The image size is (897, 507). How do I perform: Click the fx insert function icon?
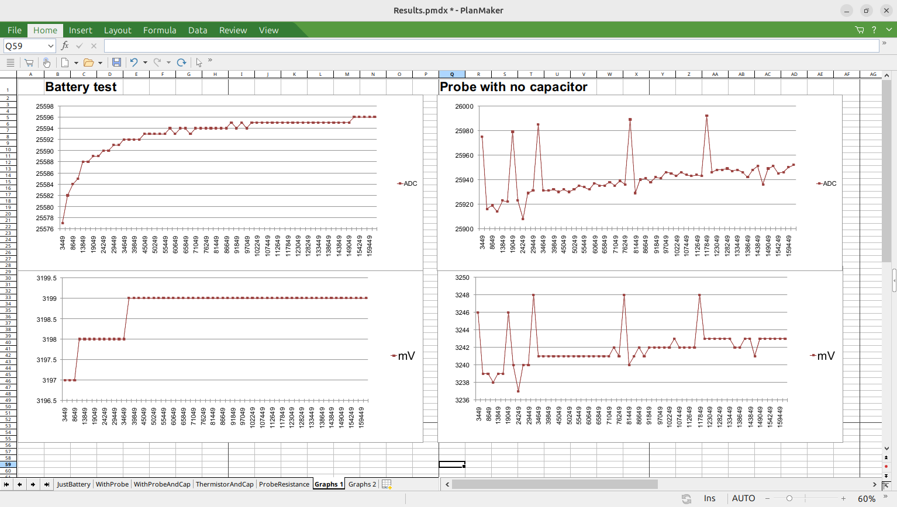click(x=65, y=46)
